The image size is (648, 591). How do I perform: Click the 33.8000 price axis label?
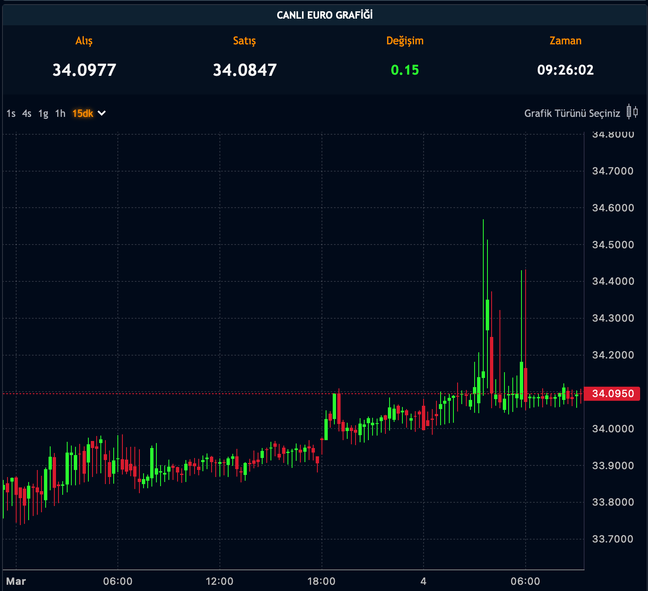tap(613, 502)
